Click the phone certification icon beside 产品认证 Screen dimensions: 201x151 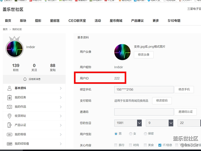(10, 125)
